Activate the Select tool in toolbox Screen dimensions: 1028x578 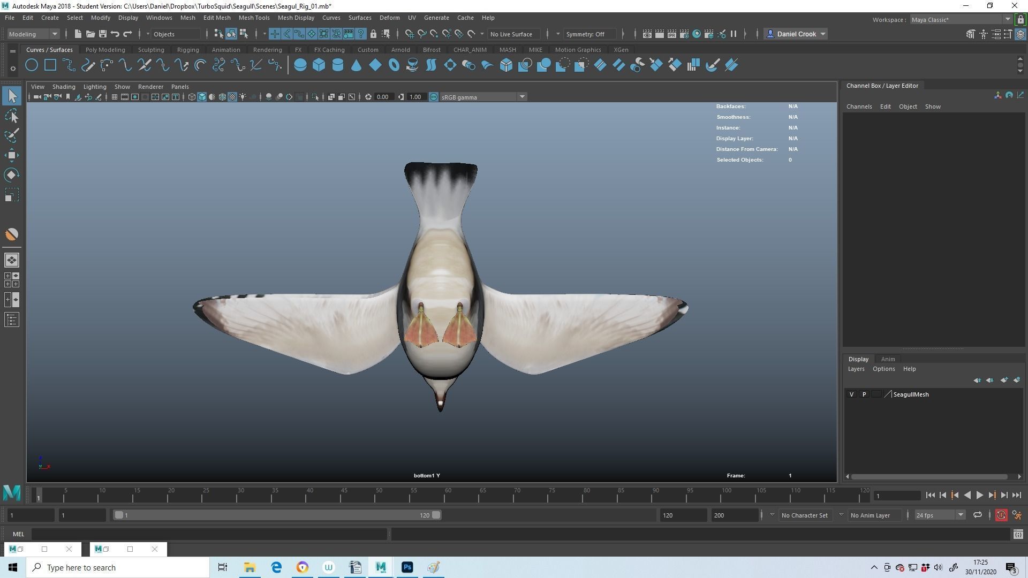click(x=12, y=96)
